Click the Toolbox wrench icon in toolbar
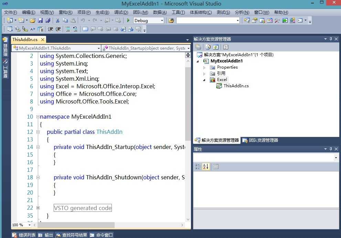Screen dimensions: 341x238 coord(277,21)
